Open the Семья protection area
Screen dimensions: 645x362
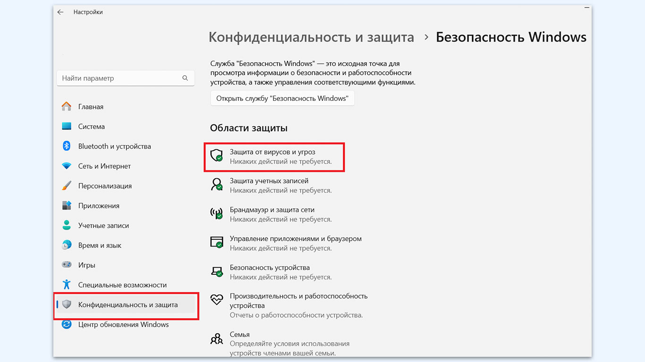280,344
